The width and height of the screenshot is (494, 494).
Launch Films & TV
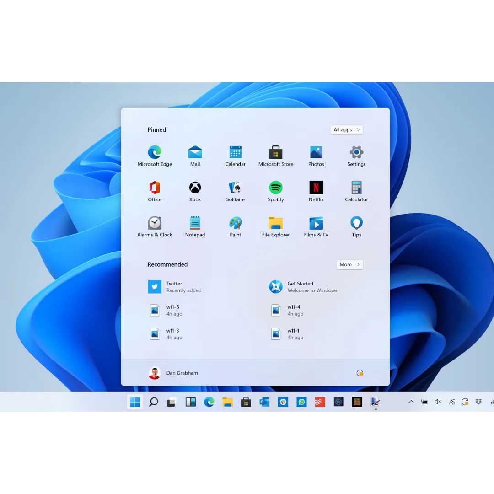pyautogui.click(x=316, y=227)
